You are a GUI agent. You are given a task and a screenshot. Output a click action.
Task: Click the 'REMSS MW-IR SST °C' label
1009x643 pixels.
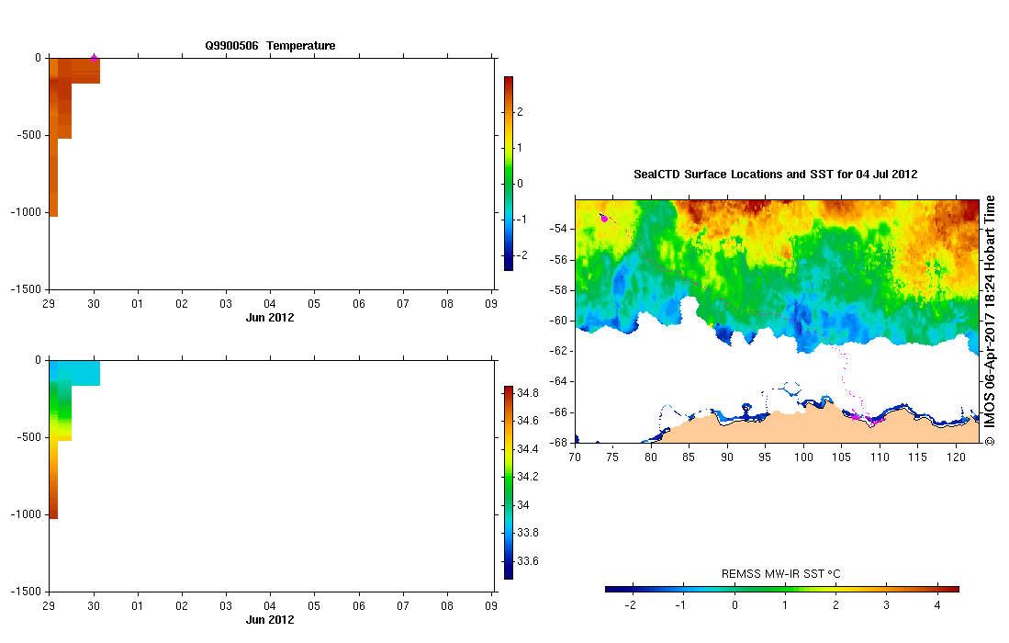[780, 573]
